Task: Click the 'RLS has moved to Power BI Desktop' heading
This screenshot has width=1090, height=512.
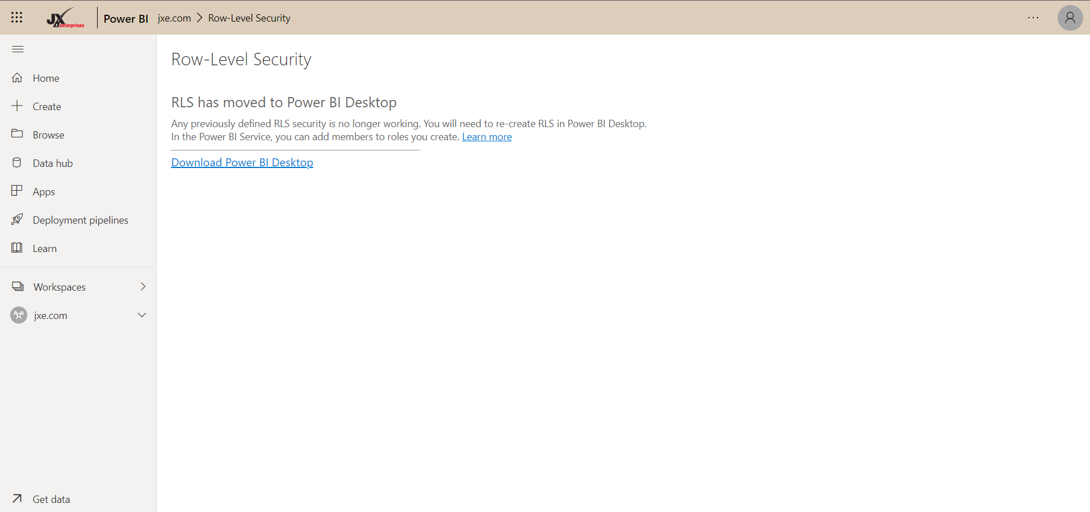Action: click(284, 102)
